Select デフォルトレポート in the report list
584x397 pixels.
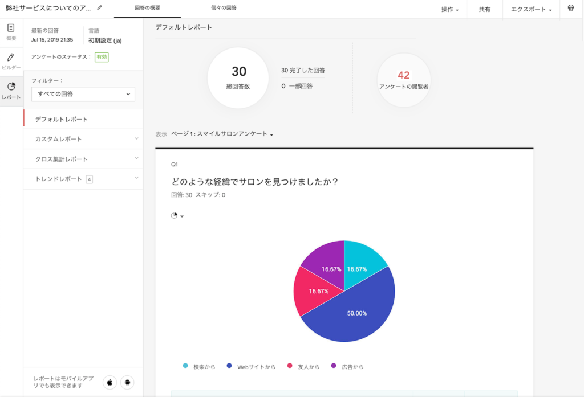coord(83,119)
